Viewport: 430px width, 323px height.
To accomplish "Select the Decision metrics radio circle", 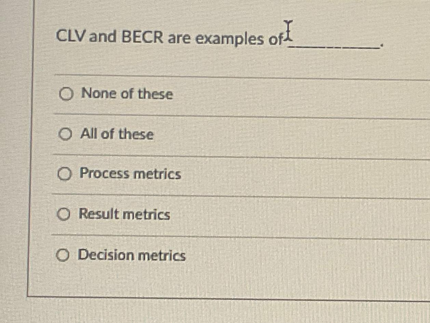I will [x=63, y=255].
